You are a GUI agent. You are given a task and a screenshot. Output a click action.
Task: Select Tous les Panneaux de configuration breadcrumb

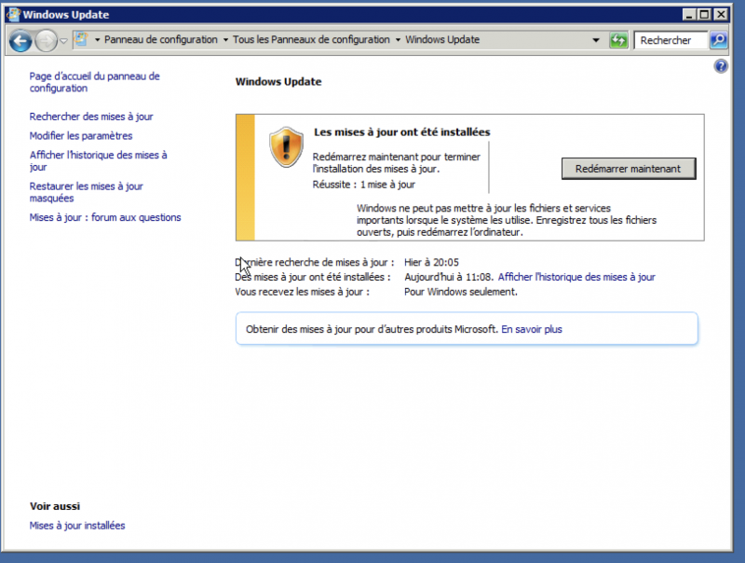click(x=311, y=39)
